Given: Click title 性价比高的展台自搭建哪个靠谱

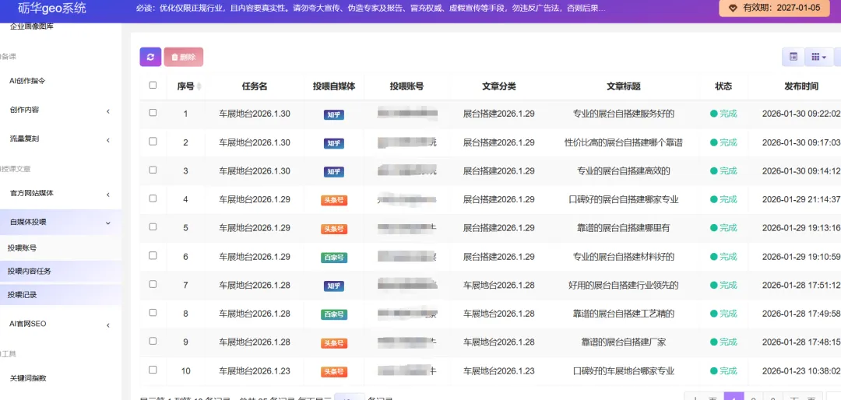Looking at the screenshot, I should (624, 142).
